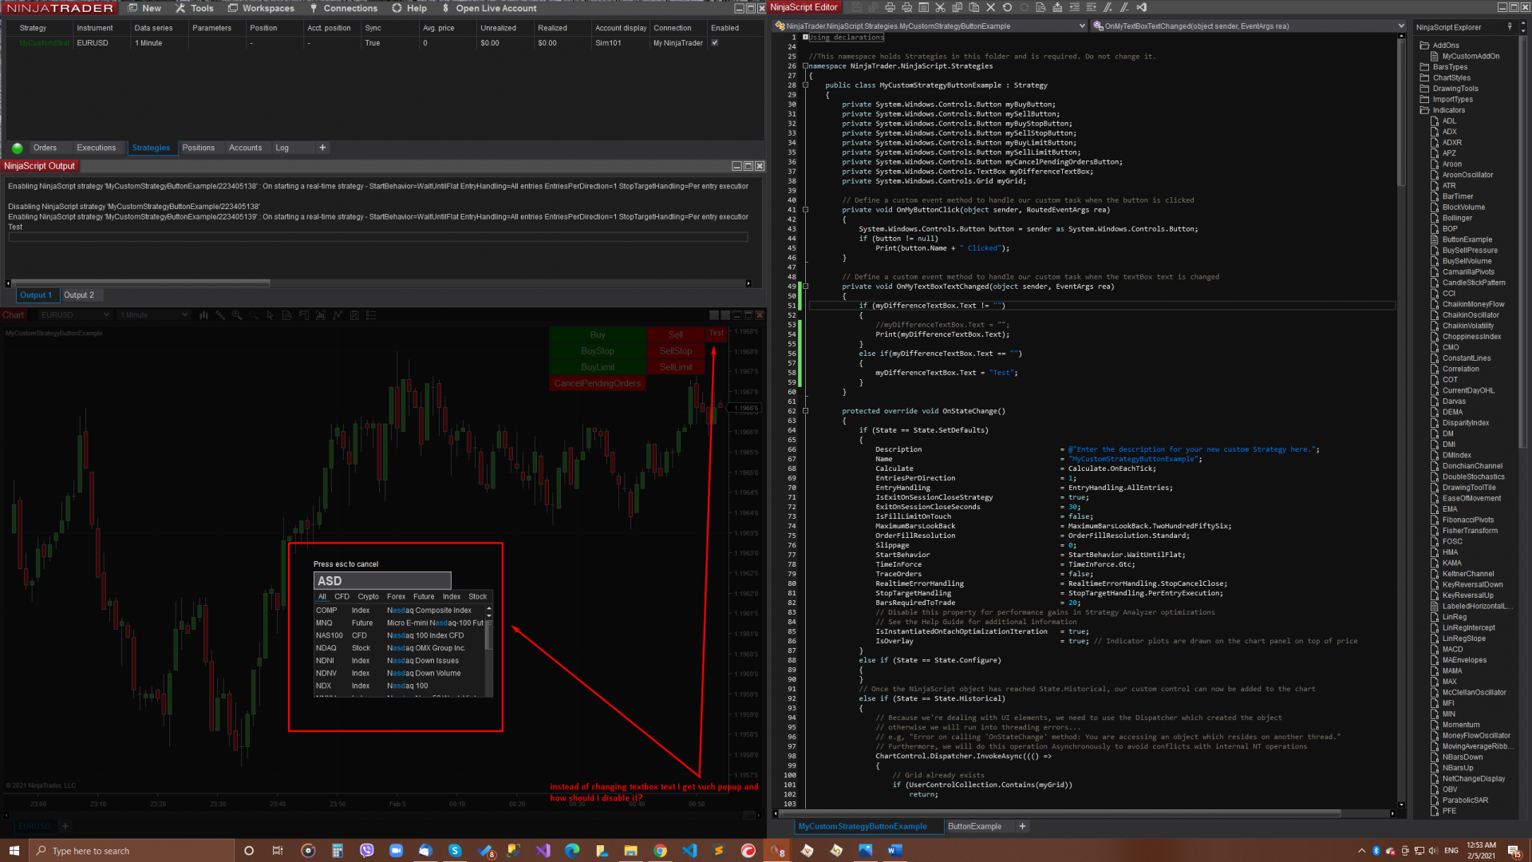Collapse the MyCustomStrategyButtonExample class region
The width and height of the screenshot is (1532, 862).
[805, 85]
